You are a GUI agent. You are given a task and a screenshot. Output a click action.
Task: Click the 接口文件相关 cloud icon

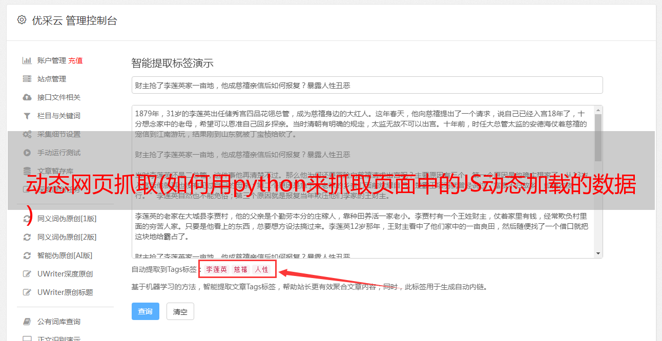click(x=27, y=97)
